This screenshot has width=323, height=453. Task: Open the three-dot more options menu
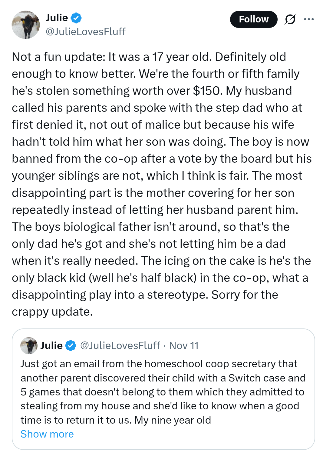[x=308, y=19]
